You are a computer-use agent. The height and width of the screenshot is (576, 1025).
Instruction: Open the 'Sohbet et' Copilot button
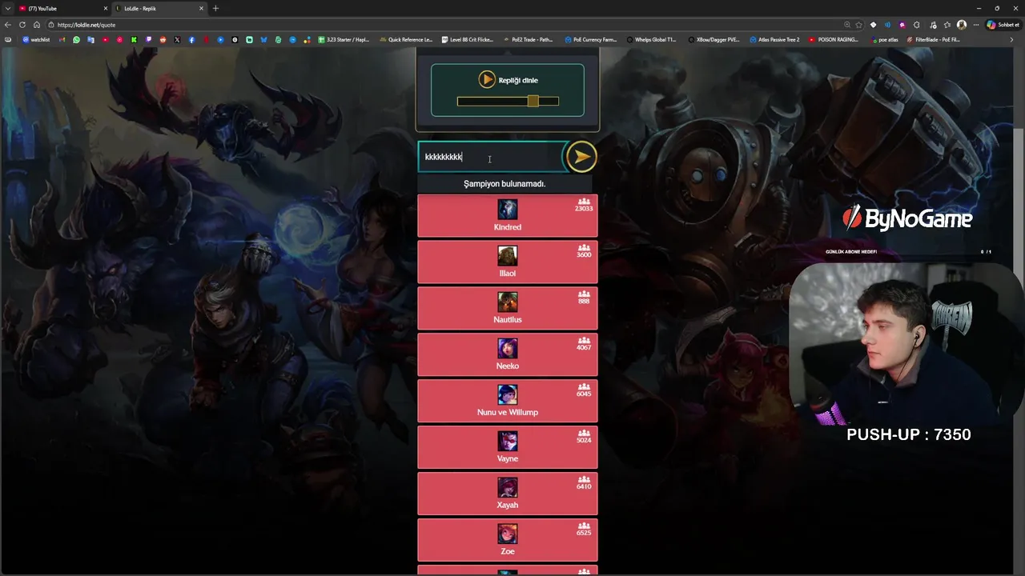(x=1003, y=25)
